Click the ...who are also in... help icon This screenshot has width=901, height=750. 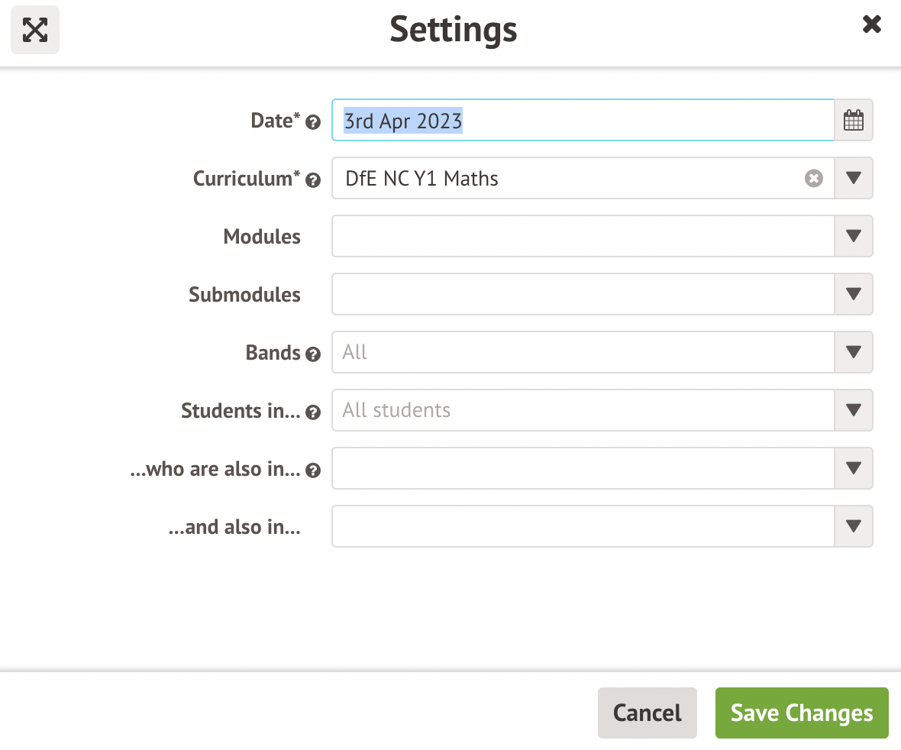click(313, 470)
